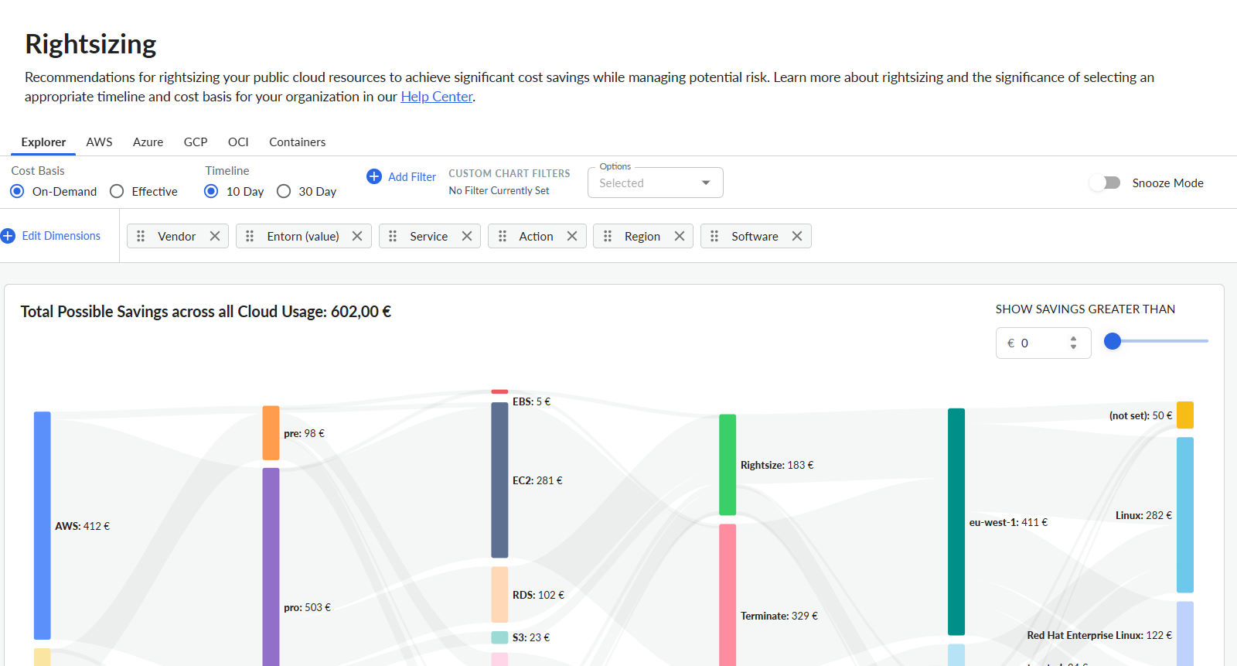Click the 'eu-west-1: 411 €' label
1237x666 pixels.
pyautogui.click(x=1008, y=522)
